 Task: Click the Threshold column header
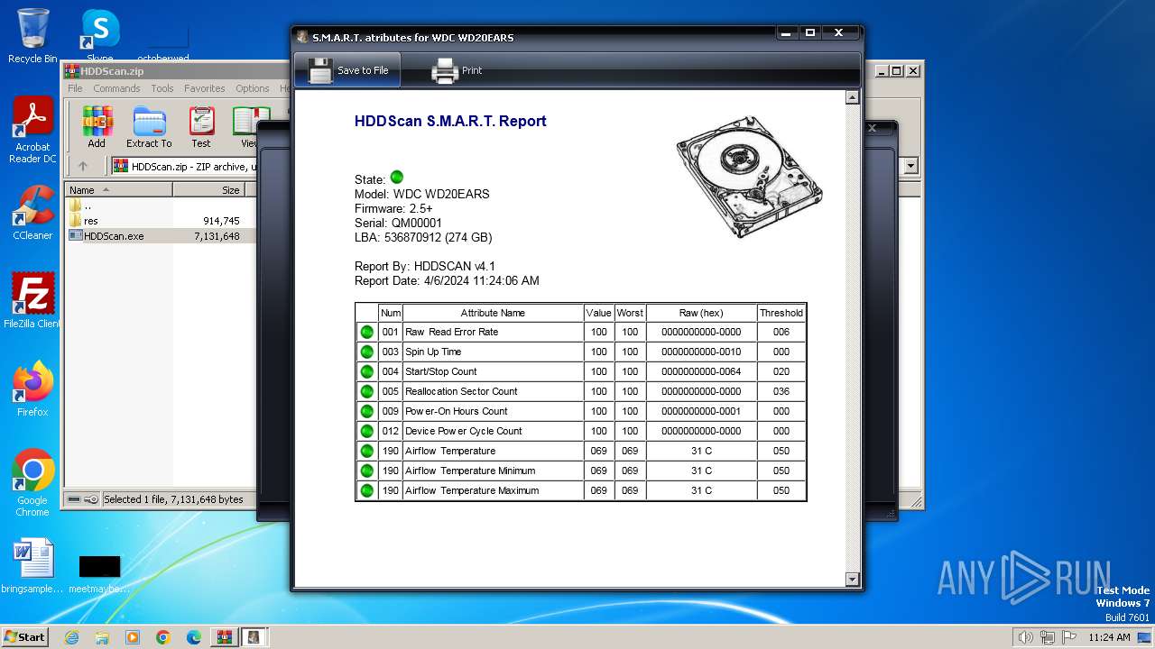[x=781, y=313]
